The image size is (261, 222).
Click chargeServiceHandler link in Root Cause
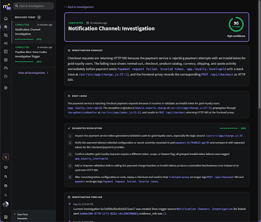(83, 112)
